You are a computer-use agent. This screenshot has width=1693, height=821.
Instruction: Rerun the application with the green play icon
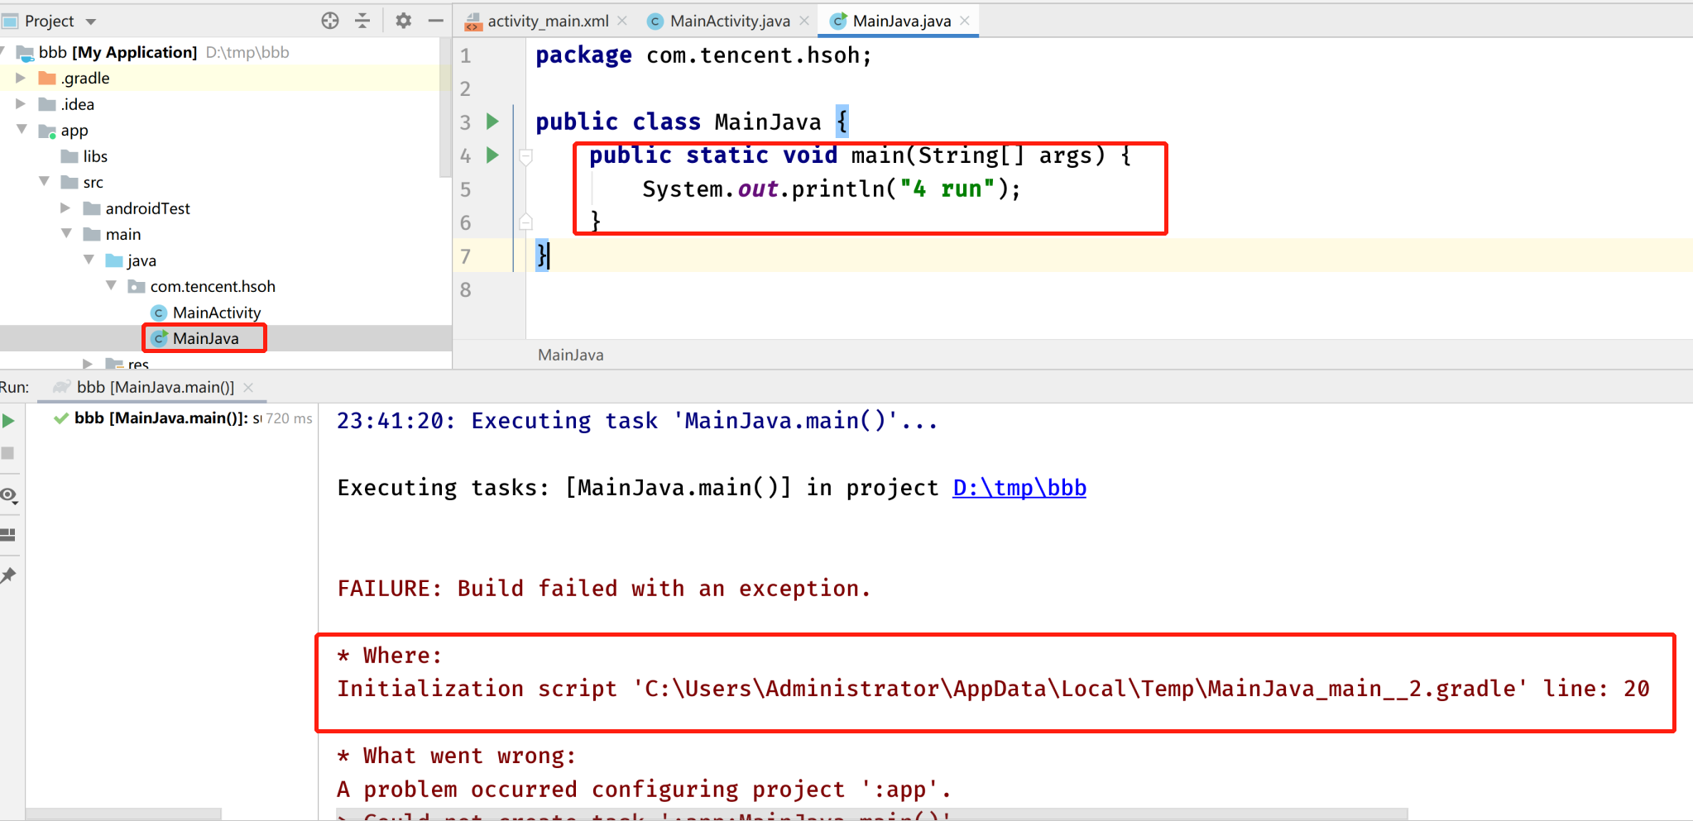click(9, 420)
